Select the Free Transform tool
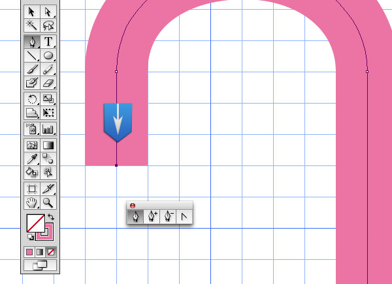 click(x=48, y=113)
